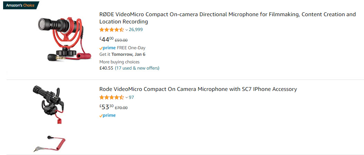Expand rating breakdown chevron beside 26,999
Viewport: 364px width, 155px height.
(127, 30)
